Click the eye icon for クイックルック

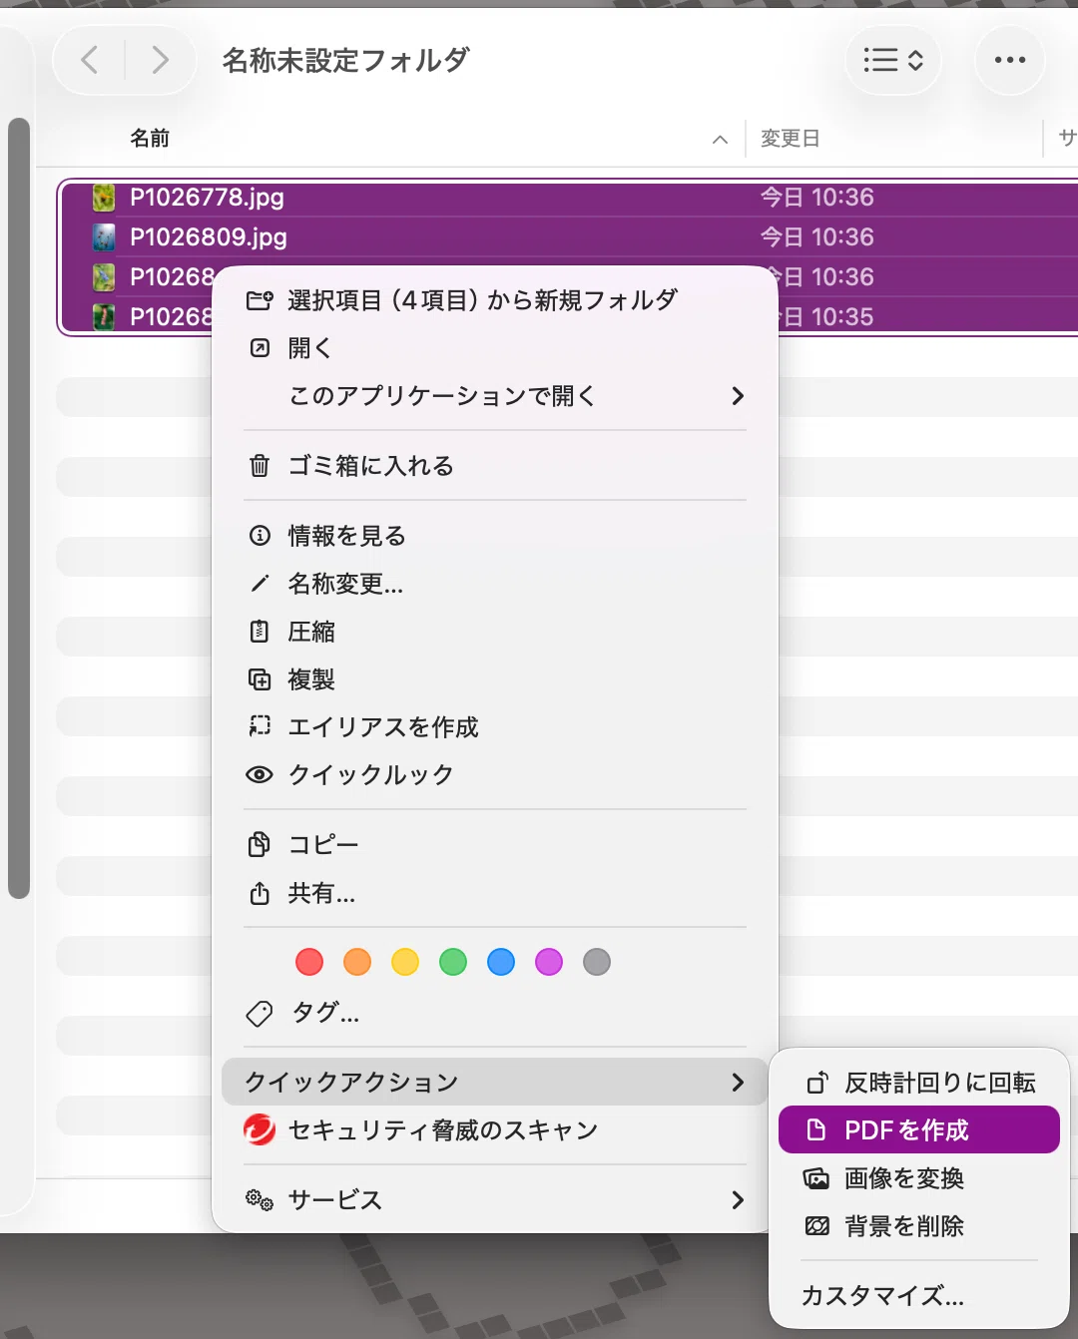point(260,774)
